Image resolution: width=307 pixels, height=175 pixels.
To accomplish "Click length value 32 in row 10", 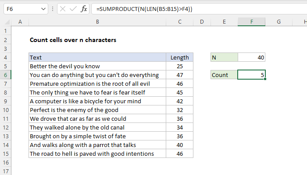I will coord(179,110).
